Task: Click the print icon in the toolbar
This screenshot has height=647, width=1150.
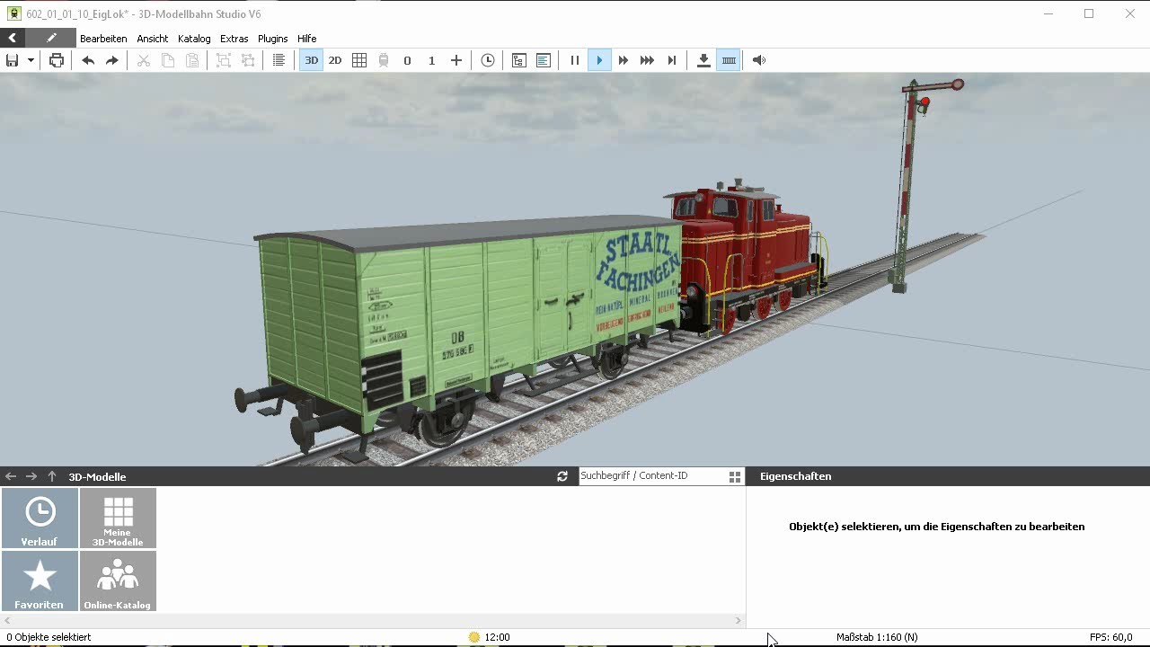Action: click(x=57, y=60)
